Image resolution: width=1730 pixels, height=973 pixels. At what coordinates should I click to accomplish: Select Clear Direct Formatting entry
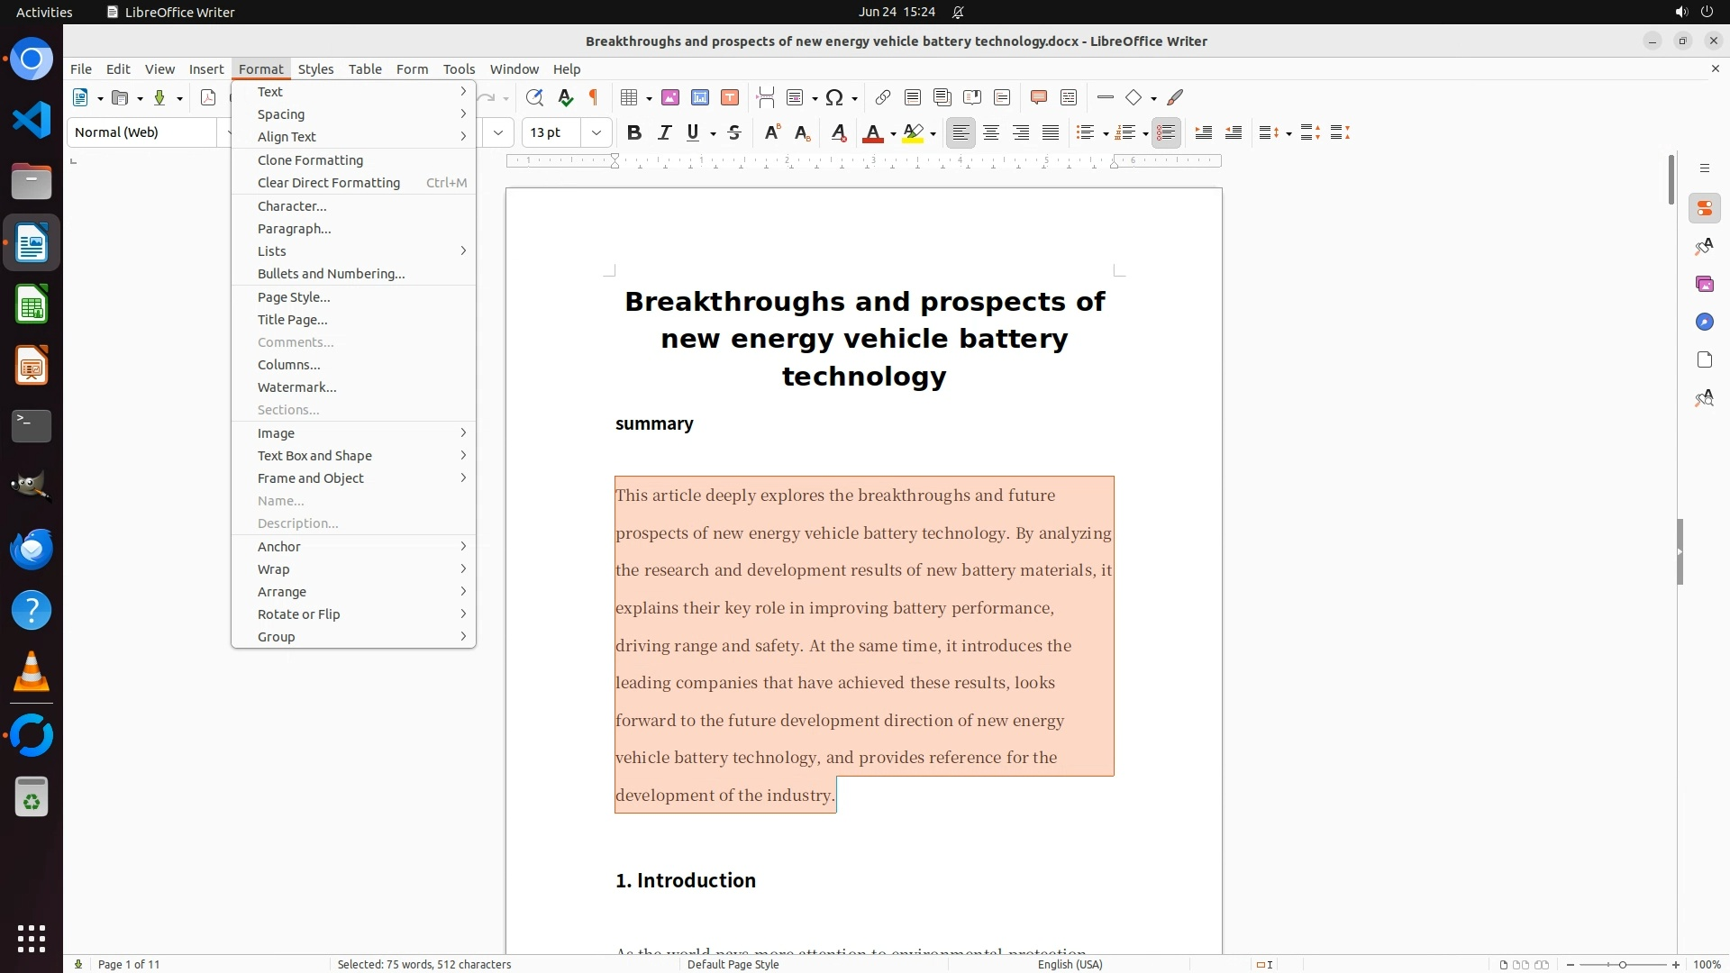coord(328,183)
